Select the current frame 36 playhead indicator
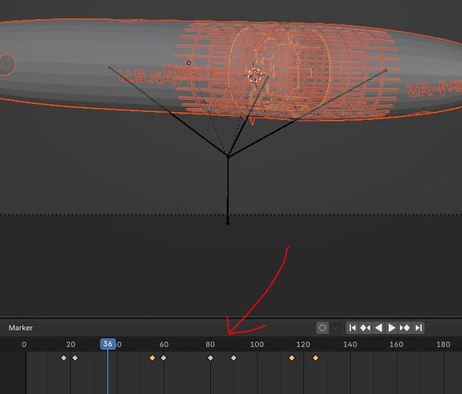Screen dimensions: 462x394 (108, 344)
